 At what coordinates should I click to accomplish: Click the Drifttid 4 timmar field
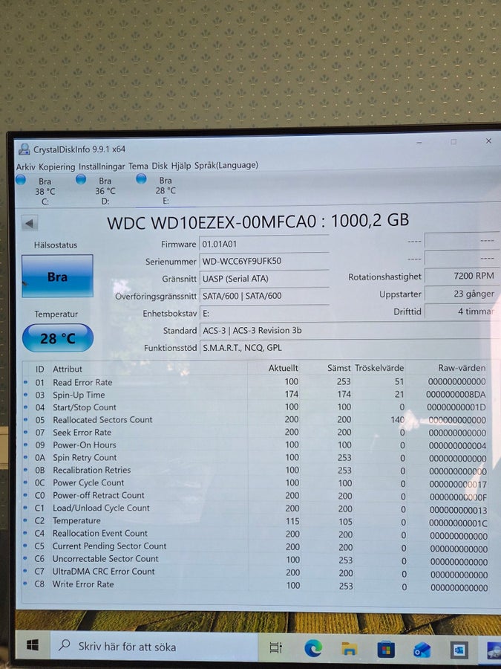point(462,311)
